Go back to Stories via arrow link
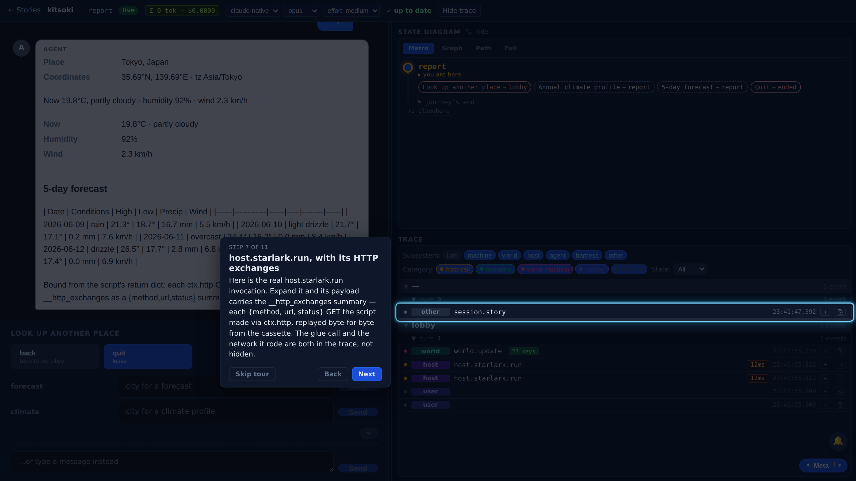Image resolution: width=856 pixels, height=481 pixels. (24, 10)
